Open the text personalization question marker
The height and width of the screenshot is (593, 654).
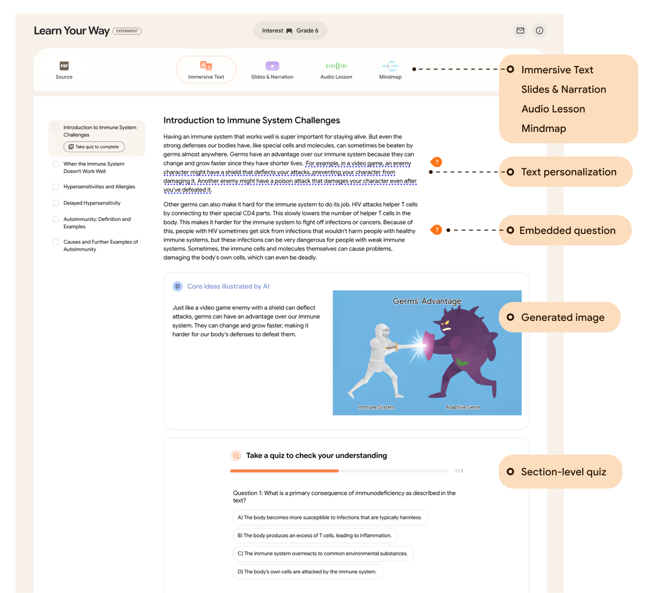click(436, 162)
